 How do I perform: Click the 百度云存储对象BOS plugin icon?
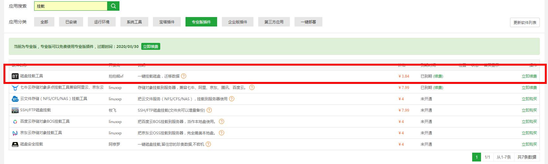tap(15, 122)
